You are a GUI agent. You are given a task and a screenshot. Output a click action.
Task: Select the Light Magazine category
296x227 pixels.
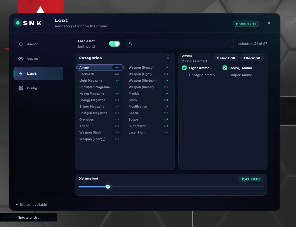[x=100, y=80]
